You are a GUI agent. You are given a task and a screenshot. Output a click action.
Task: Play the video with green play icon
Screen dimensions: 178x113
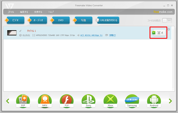pyautogui.click(x=154, y=33)
